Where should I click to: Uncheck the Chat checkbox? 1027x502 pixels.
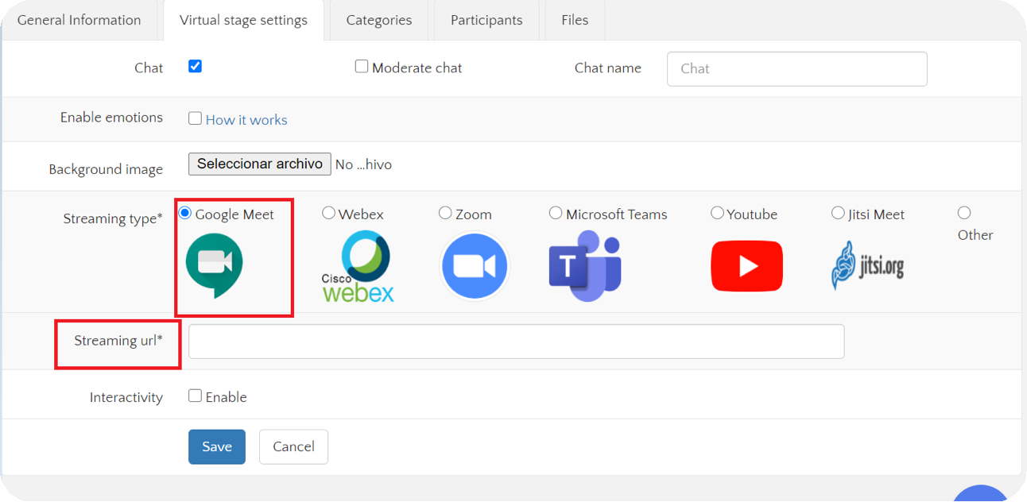[x=195, y=67]
